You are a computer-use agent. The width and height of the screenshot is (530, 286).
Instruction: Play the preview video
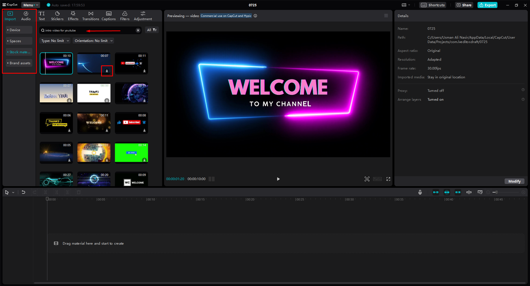[278, 179]
